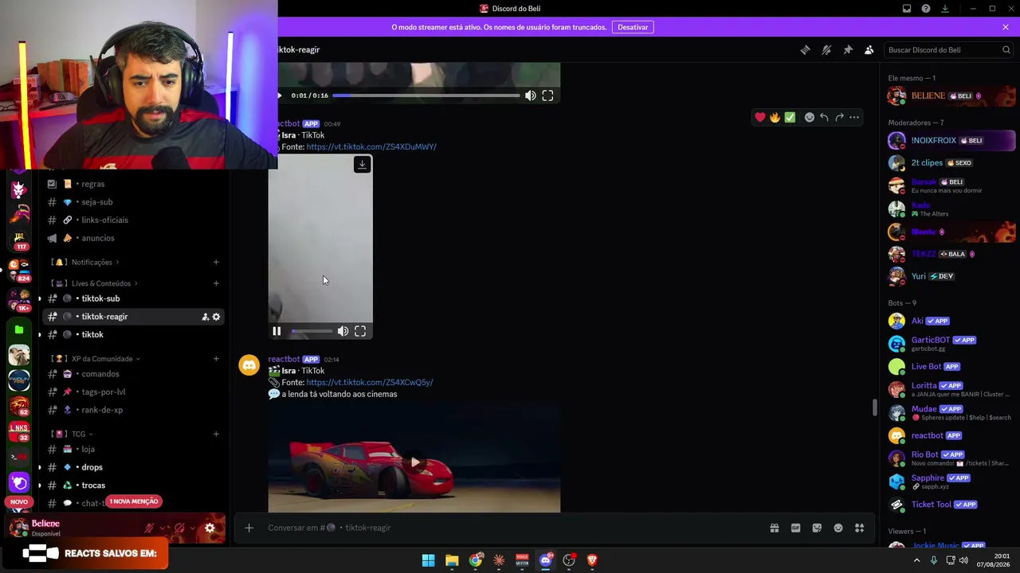Screen dimensions: 1020x573
Task: Open the apps launcher in message bar
Action: (x=859, y=528)
